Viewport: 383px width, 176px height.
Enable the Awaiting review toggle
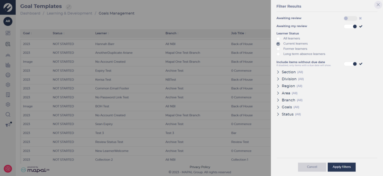(350, 18)
